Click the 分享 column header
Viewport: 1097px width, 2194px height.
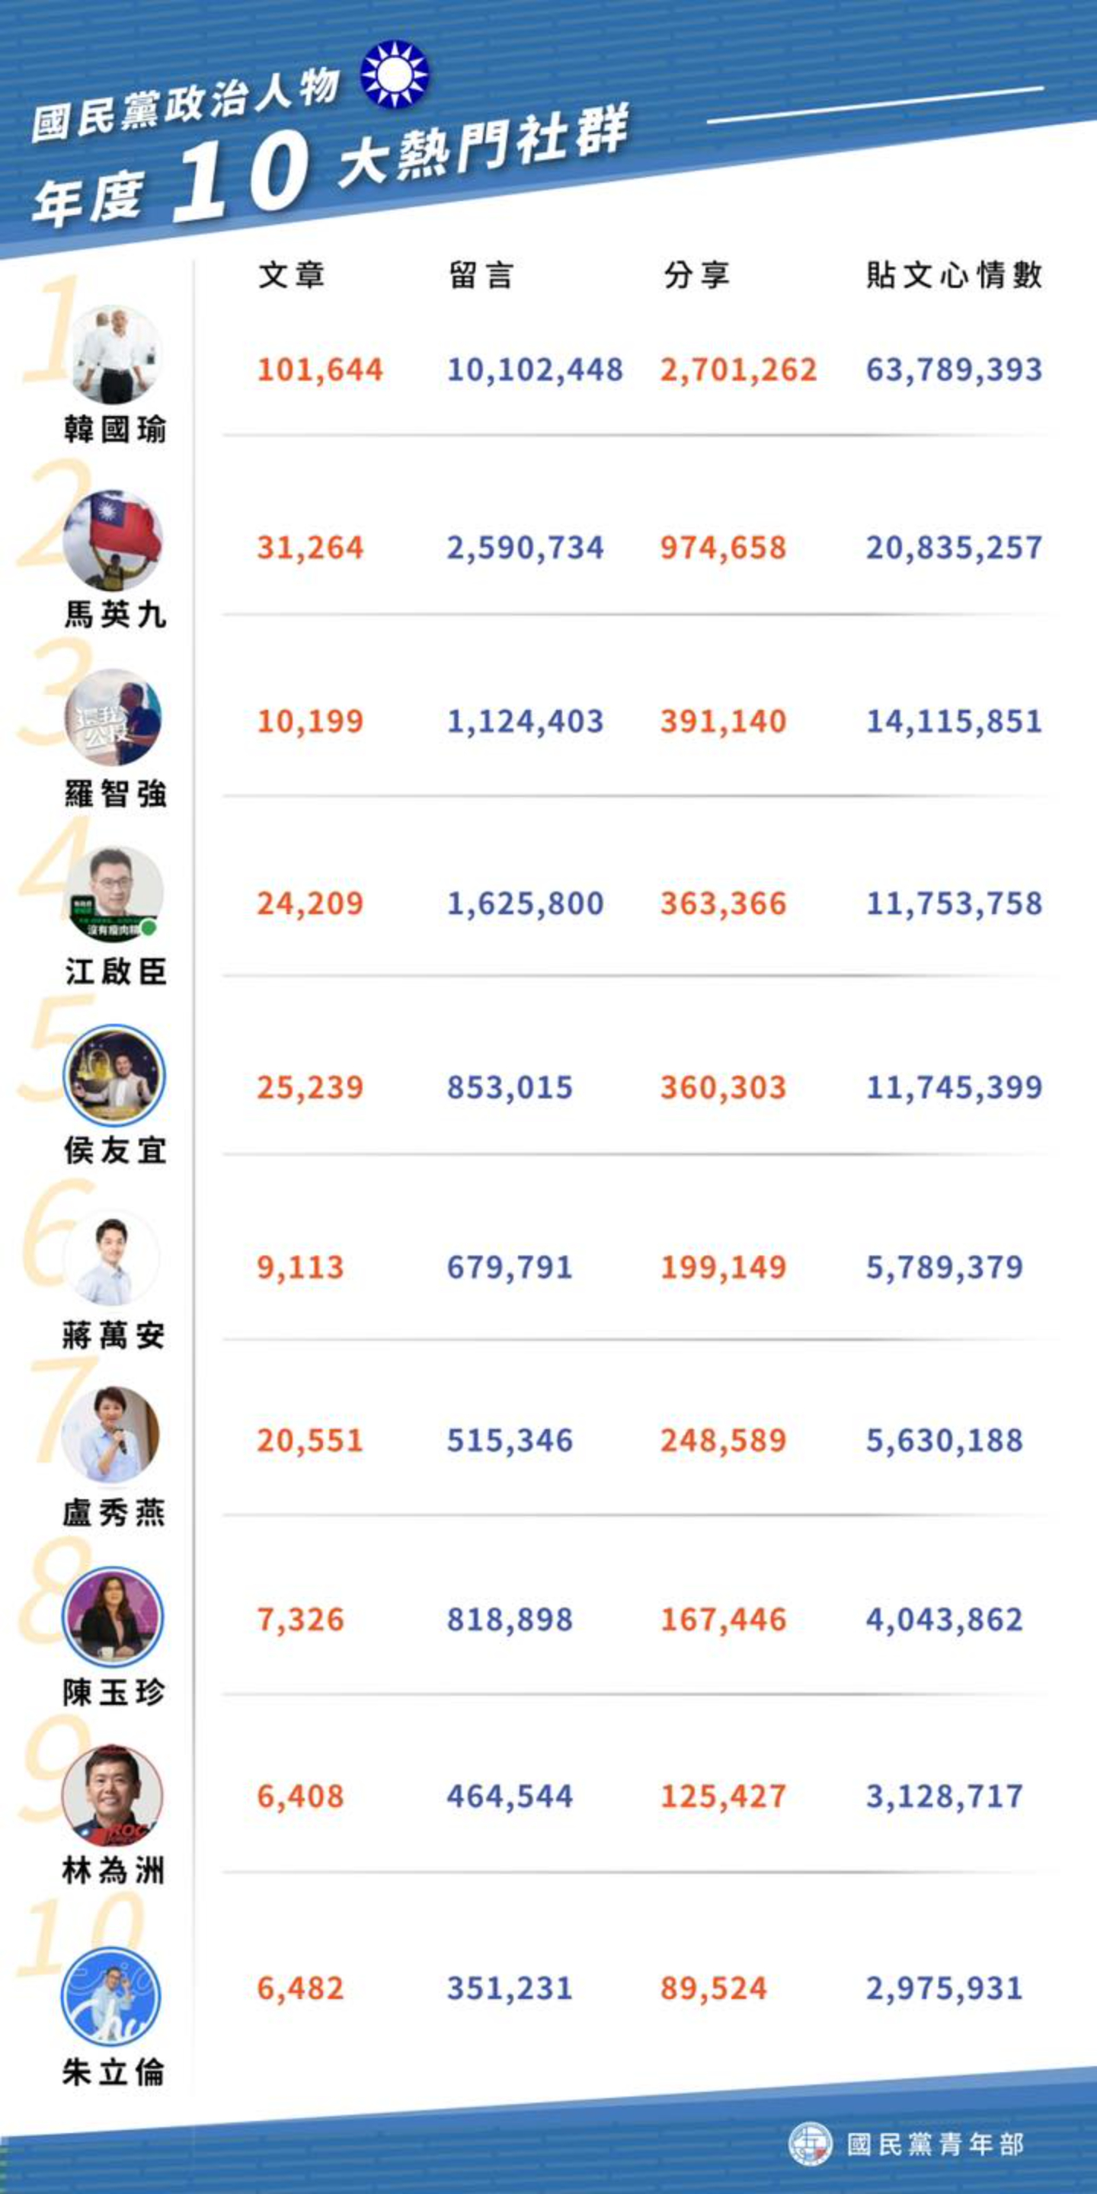point(697,275)
